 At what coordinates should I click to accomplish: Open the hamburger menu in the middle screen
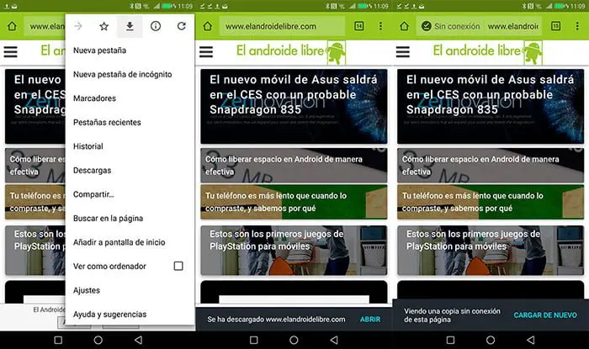(x=206, y=51)
